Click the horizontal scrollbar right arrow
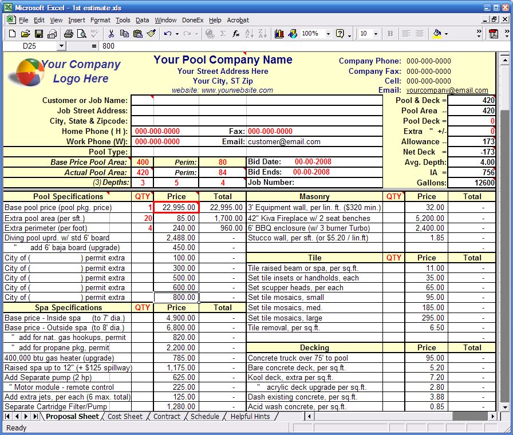 (492, 416)
